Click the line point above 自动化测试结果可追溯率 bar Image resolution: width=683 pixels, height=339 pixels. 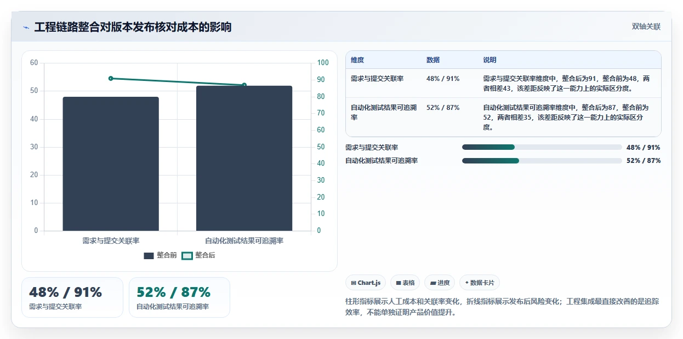[244, 85]
